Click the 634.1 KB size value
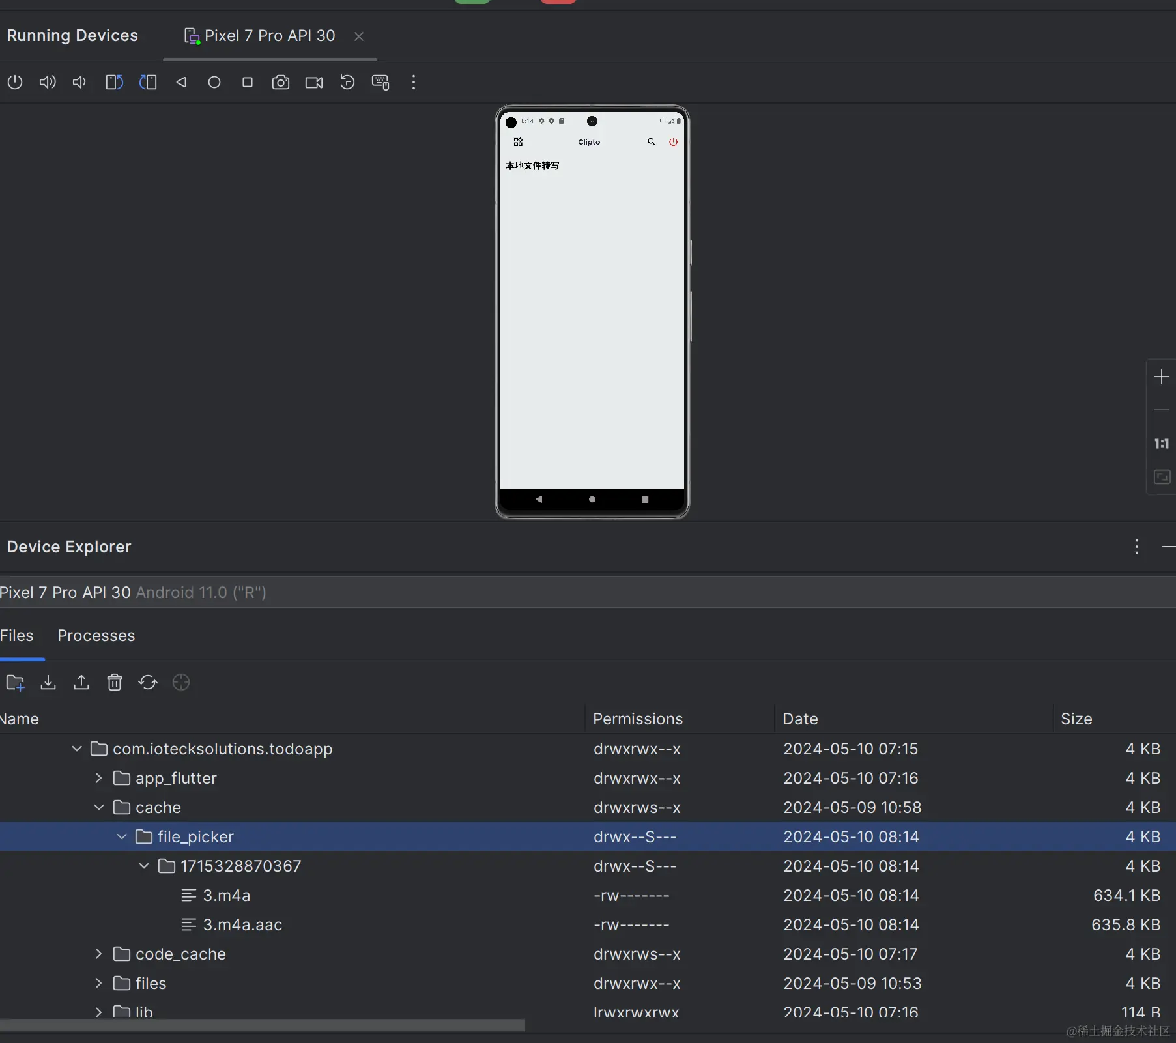1176x1043 pixels. tap(1127, 895)
